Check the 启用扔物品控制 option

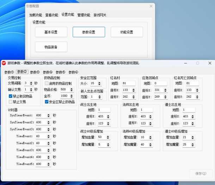pyautogui.click(x=47, y=84)
